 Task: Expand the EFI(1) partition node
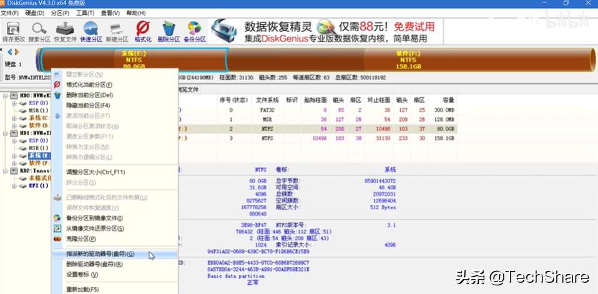(14, 186)
